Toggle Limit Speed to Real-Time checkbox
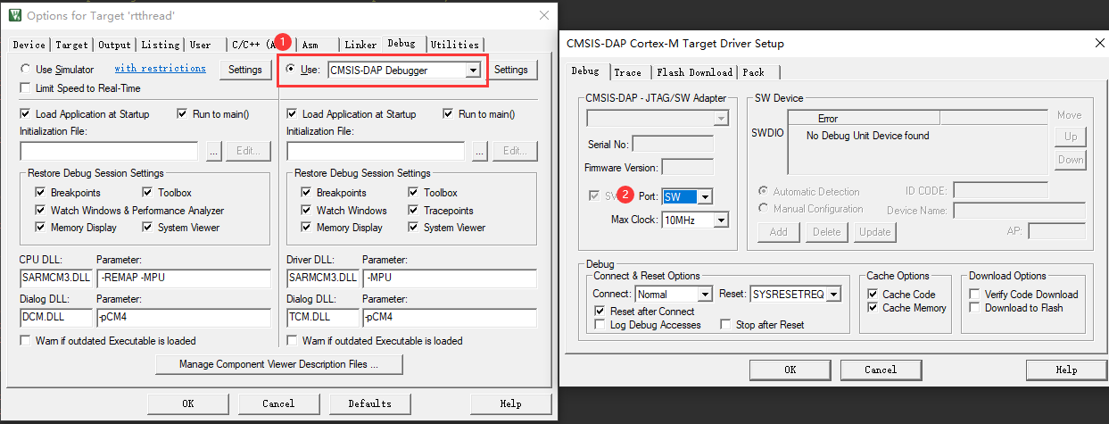Screen dimensions: 1109x424 click(26, 88)
